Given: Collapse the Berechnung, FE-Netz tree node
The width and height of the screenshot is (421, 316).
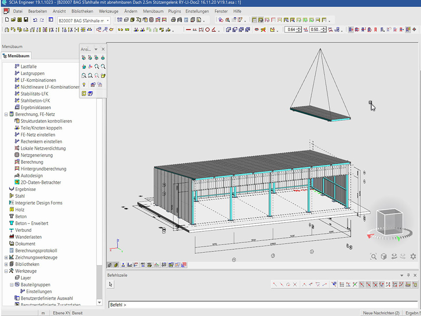Looking at the screenshot, I should [6, 114].
